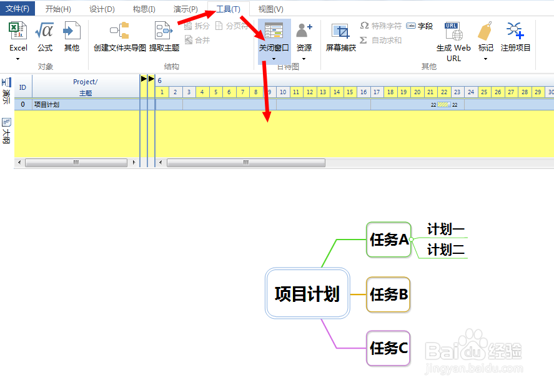Click the 任务B topic node
The image size is (554, 388).
pos(388,294)
